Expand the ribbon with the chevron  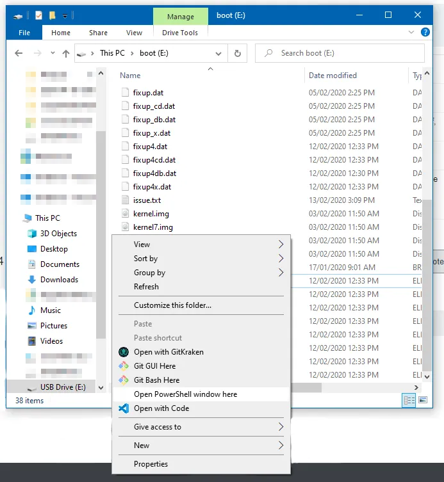[411, 32]
